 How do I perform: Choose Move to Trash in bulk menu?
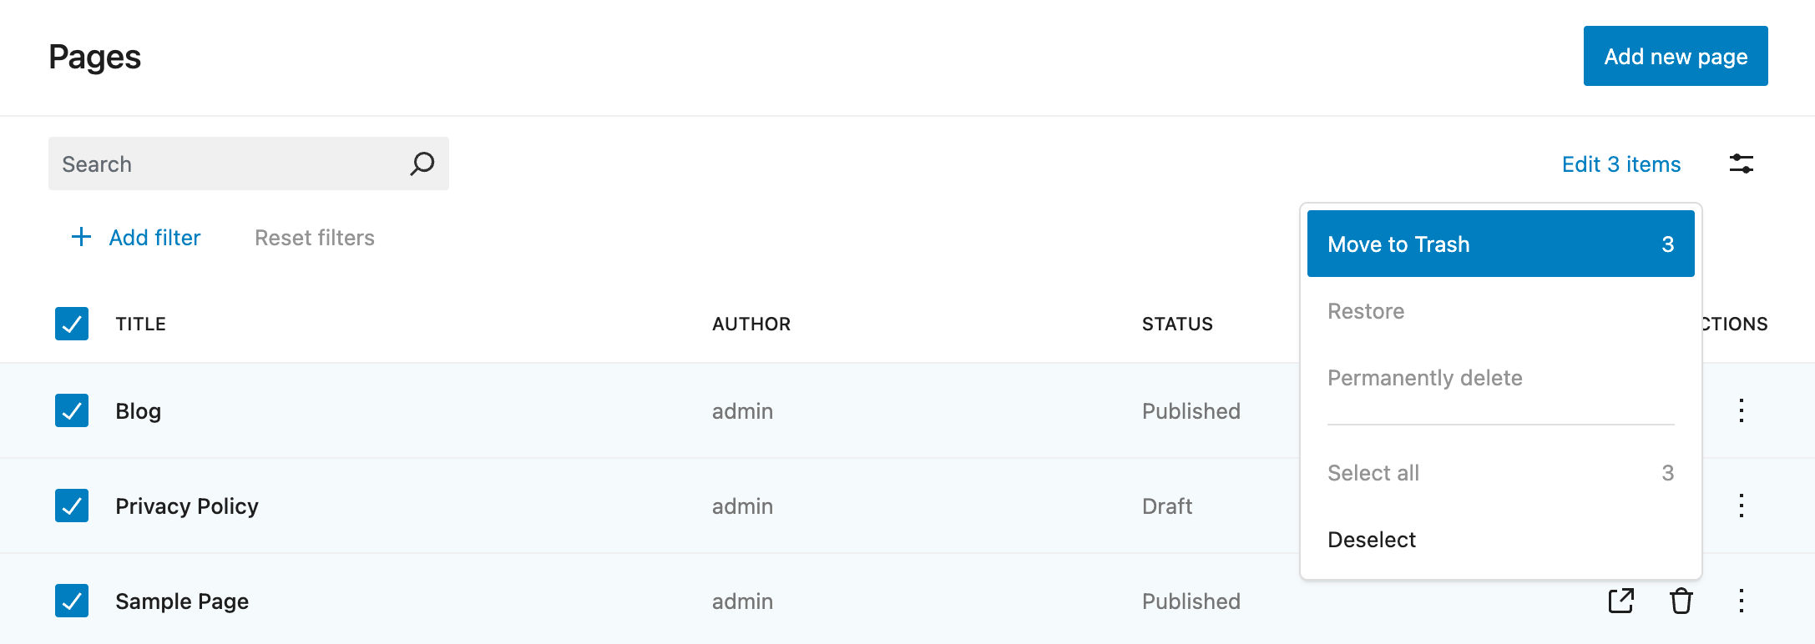[x=1500, y=244]
